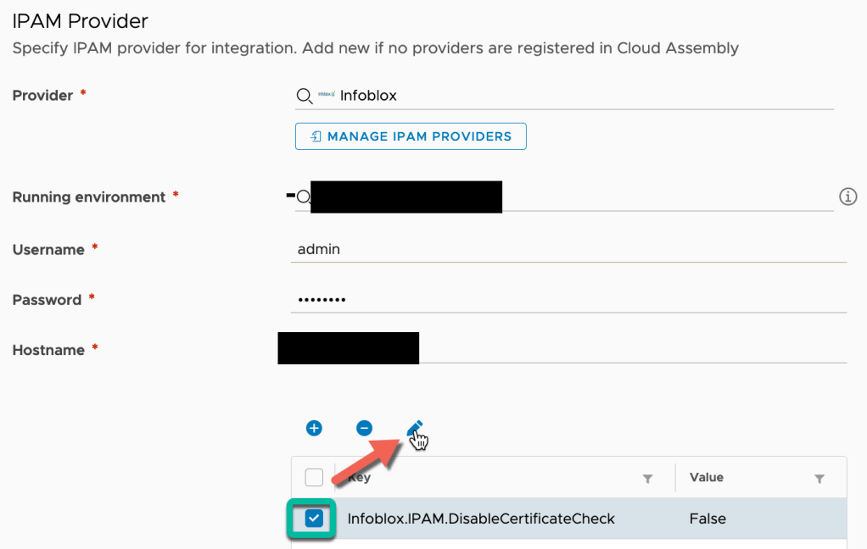867x549 pixels.
Task: Click the search icon in Running environment field
Action: tap(303, 197)
